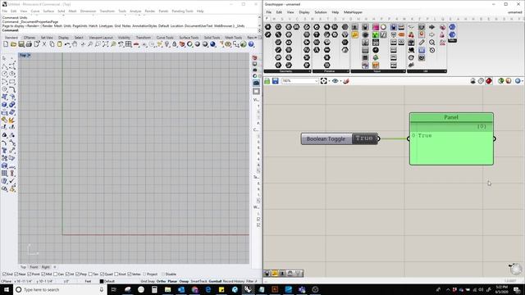Create a new file in Rhino toolbar

coord(6,44)
